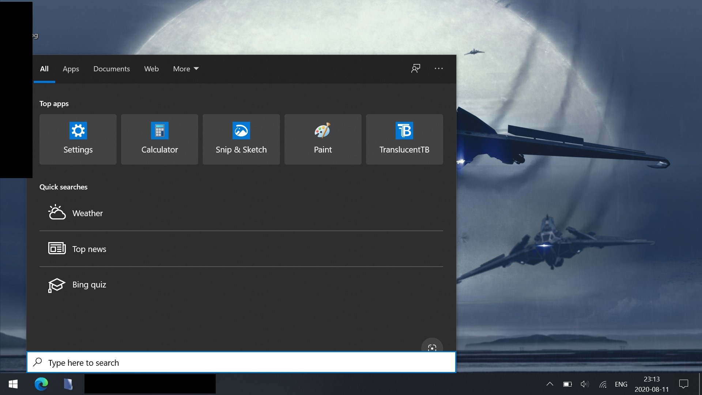
Task: Open the feedback icon in search panel
Action: coord(416,68)
